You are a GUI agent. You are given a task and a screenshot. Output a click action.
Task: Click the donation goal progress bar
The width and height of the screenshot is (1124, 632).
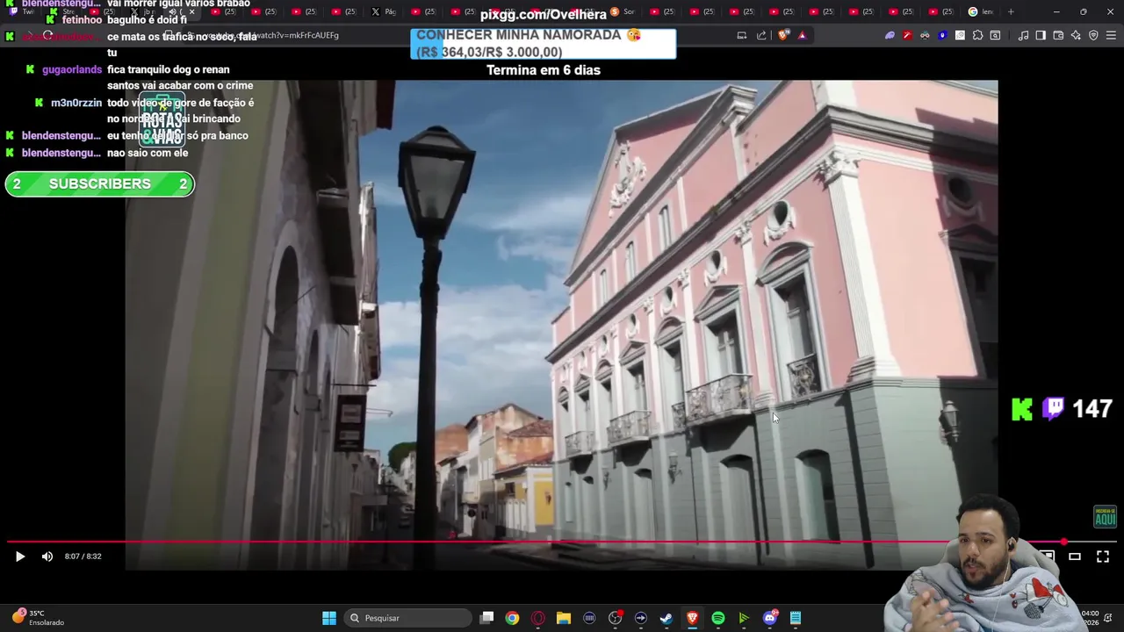coord(544,44)
